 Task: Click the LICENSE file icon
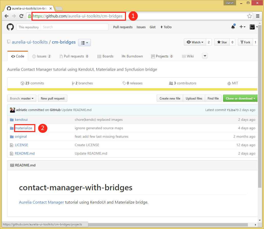click(x=12, y=145)
